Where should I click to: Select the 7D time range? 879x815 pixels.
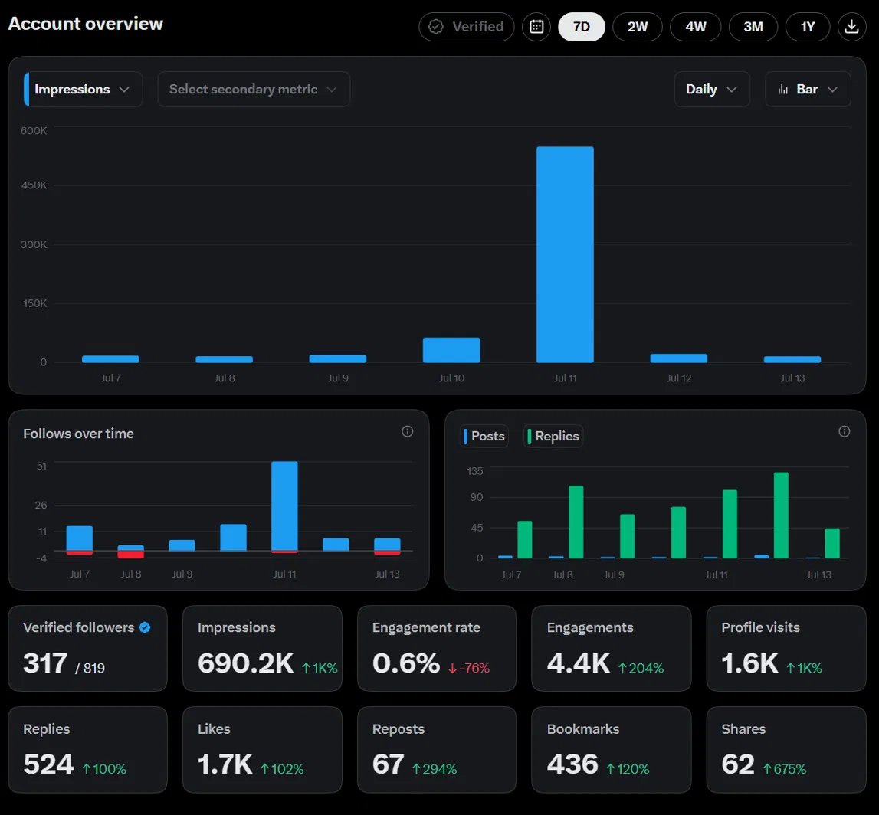[x=582, y=26]
